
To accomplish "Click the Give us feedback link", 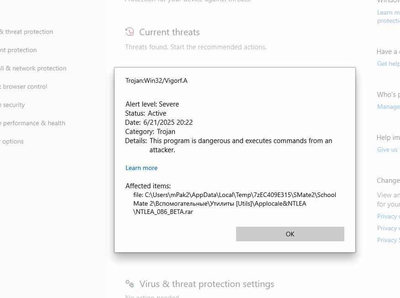I will pos(388,149).
